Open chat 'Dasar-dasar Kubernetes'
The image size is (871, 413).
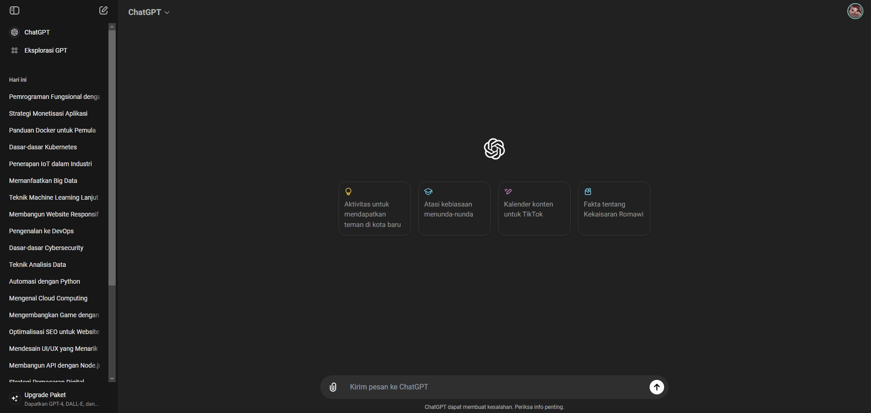tap(54, 147)
